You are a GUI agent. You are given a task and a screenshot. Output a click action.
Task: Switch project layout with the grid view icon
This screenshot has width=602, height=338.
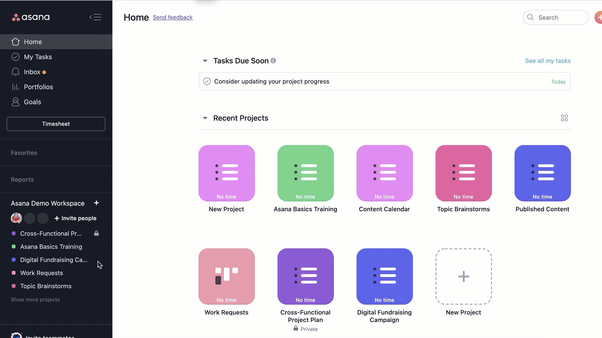pyautogui.click(x=564, y=118)
